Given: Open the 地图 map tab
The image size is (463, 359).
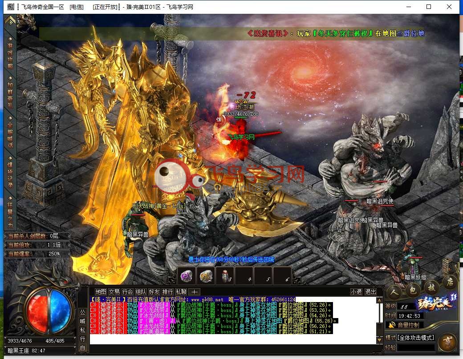Looking at the screenshot, I should 101,292.
